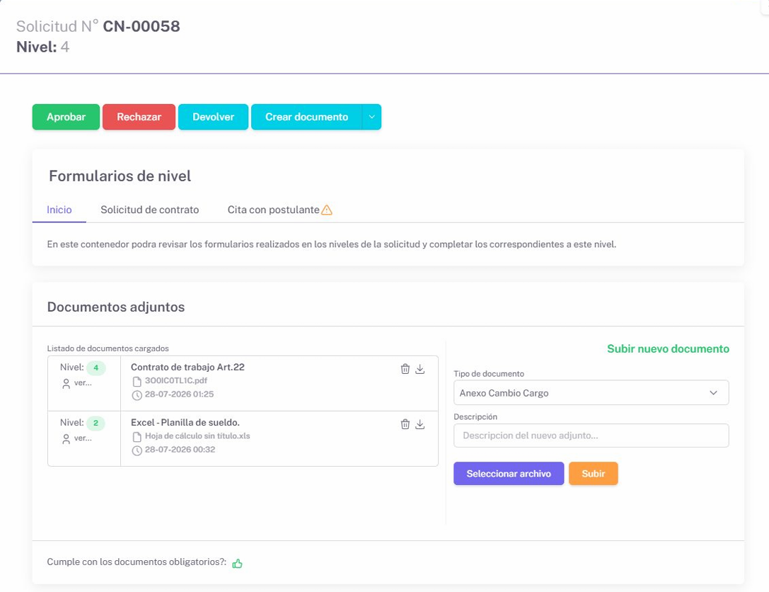Screen dimensions: 769x592
Task: Expand the Crear documento dropdown arrow
Action: click(x=371, y=117)
